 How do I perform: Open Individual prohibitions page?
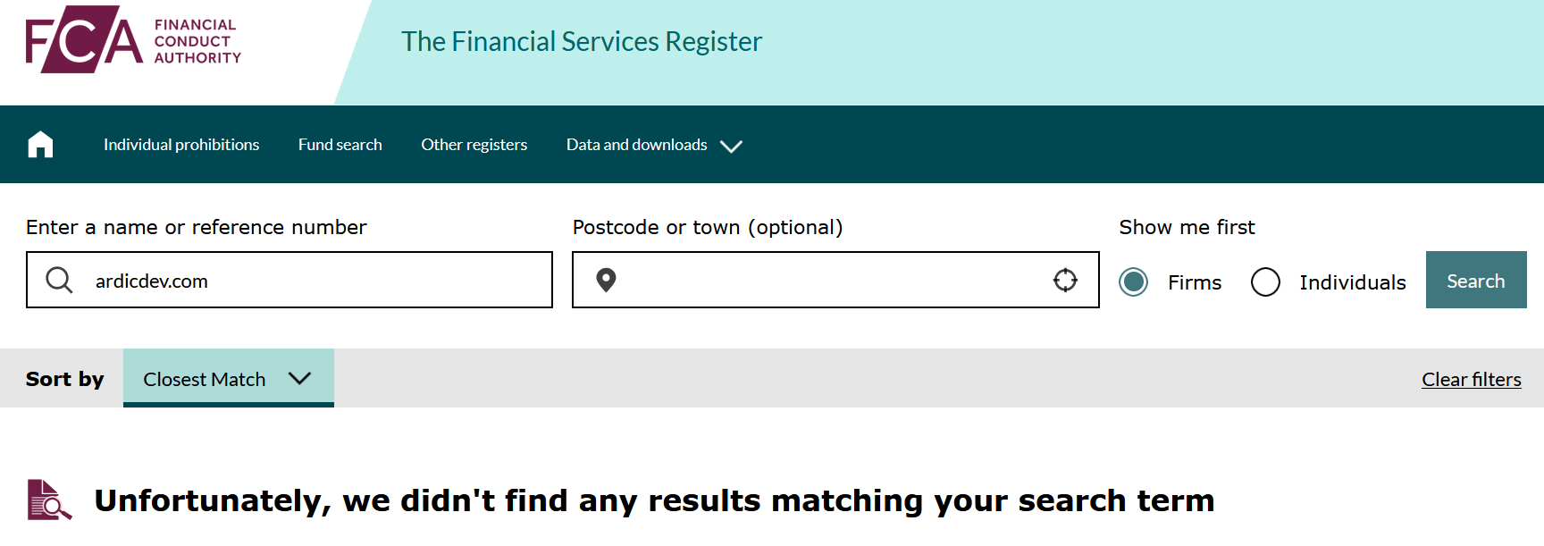click(181, 145)
